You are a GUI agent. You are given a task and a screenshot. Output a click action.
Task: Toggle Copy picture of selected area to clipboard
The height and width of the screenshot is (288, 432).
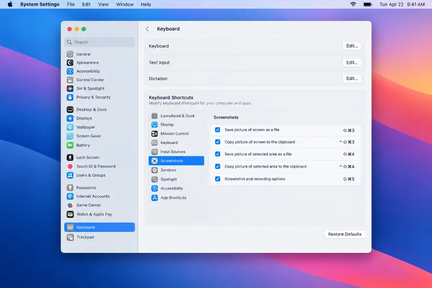pyautogui.click(x=217, y=166)
